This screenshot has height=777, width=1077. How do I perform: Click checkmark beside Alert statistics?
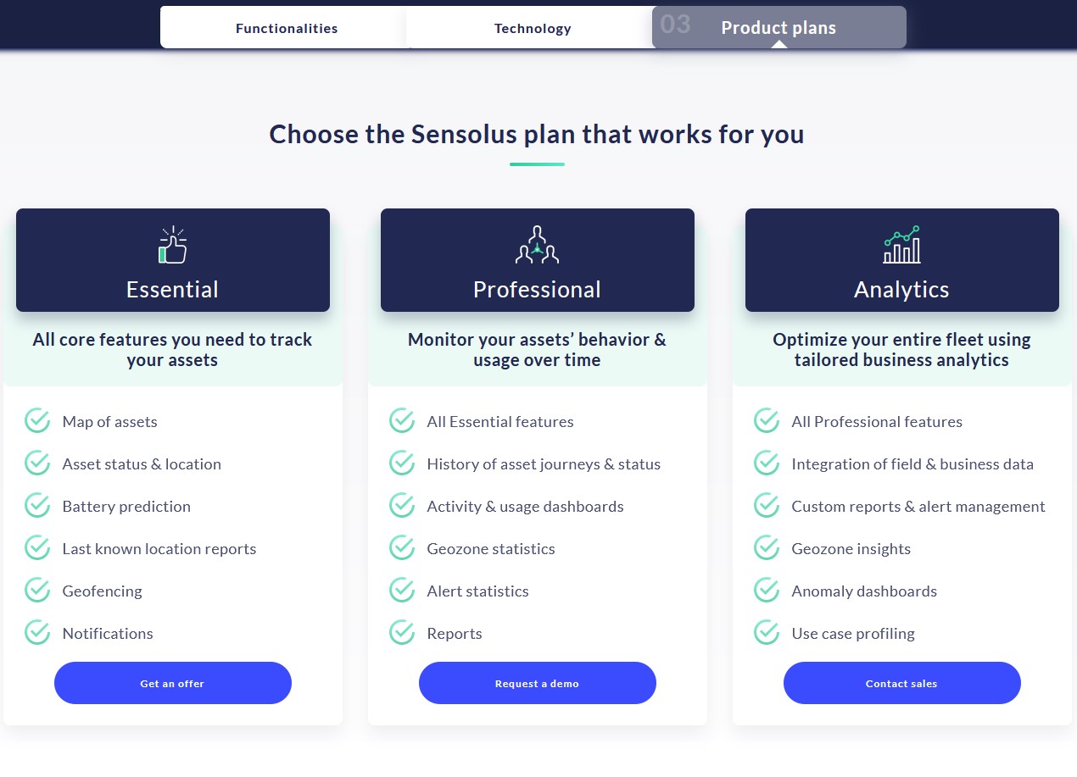tap(402, 591)
